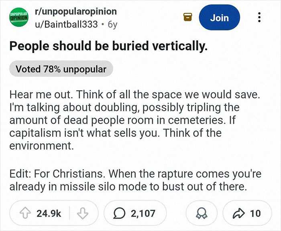Click the share count number 10

coord(255,213)
